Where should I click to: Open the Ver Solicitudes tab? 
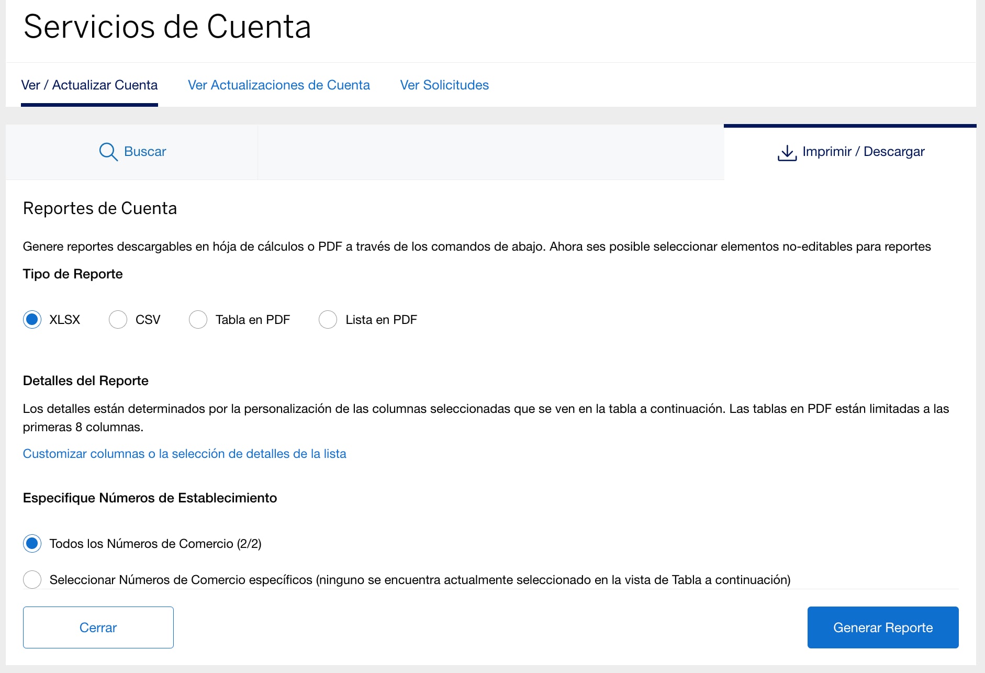(x=444, y=85)
